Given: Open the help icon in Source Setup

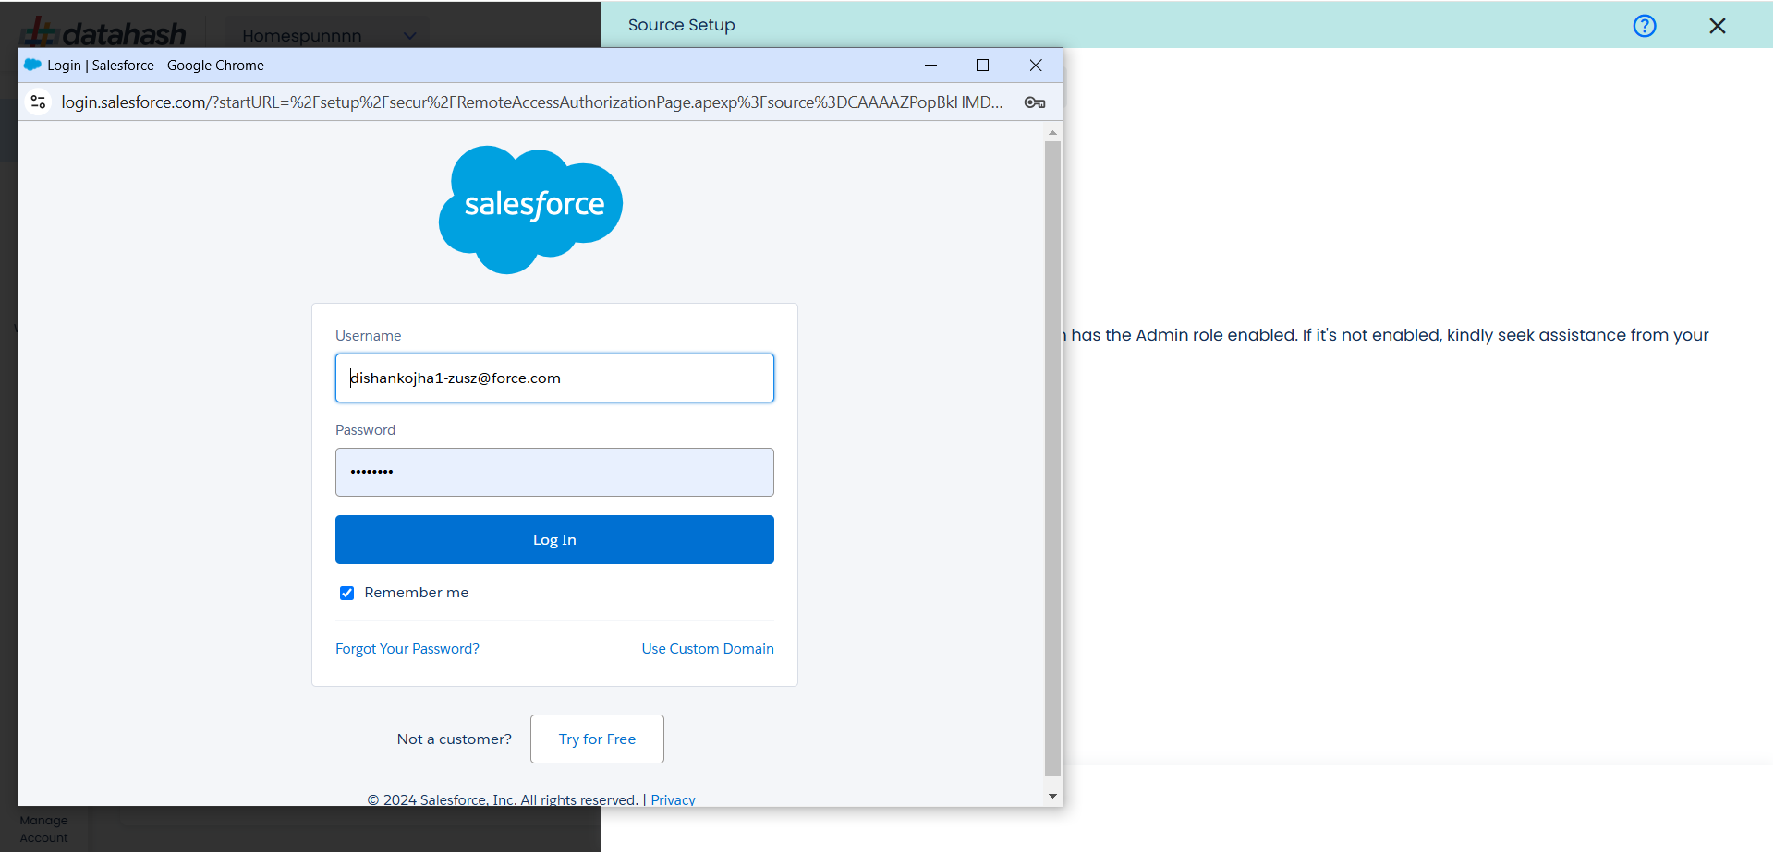Looking at the screenshot, I should click(x=1645, y=26).
